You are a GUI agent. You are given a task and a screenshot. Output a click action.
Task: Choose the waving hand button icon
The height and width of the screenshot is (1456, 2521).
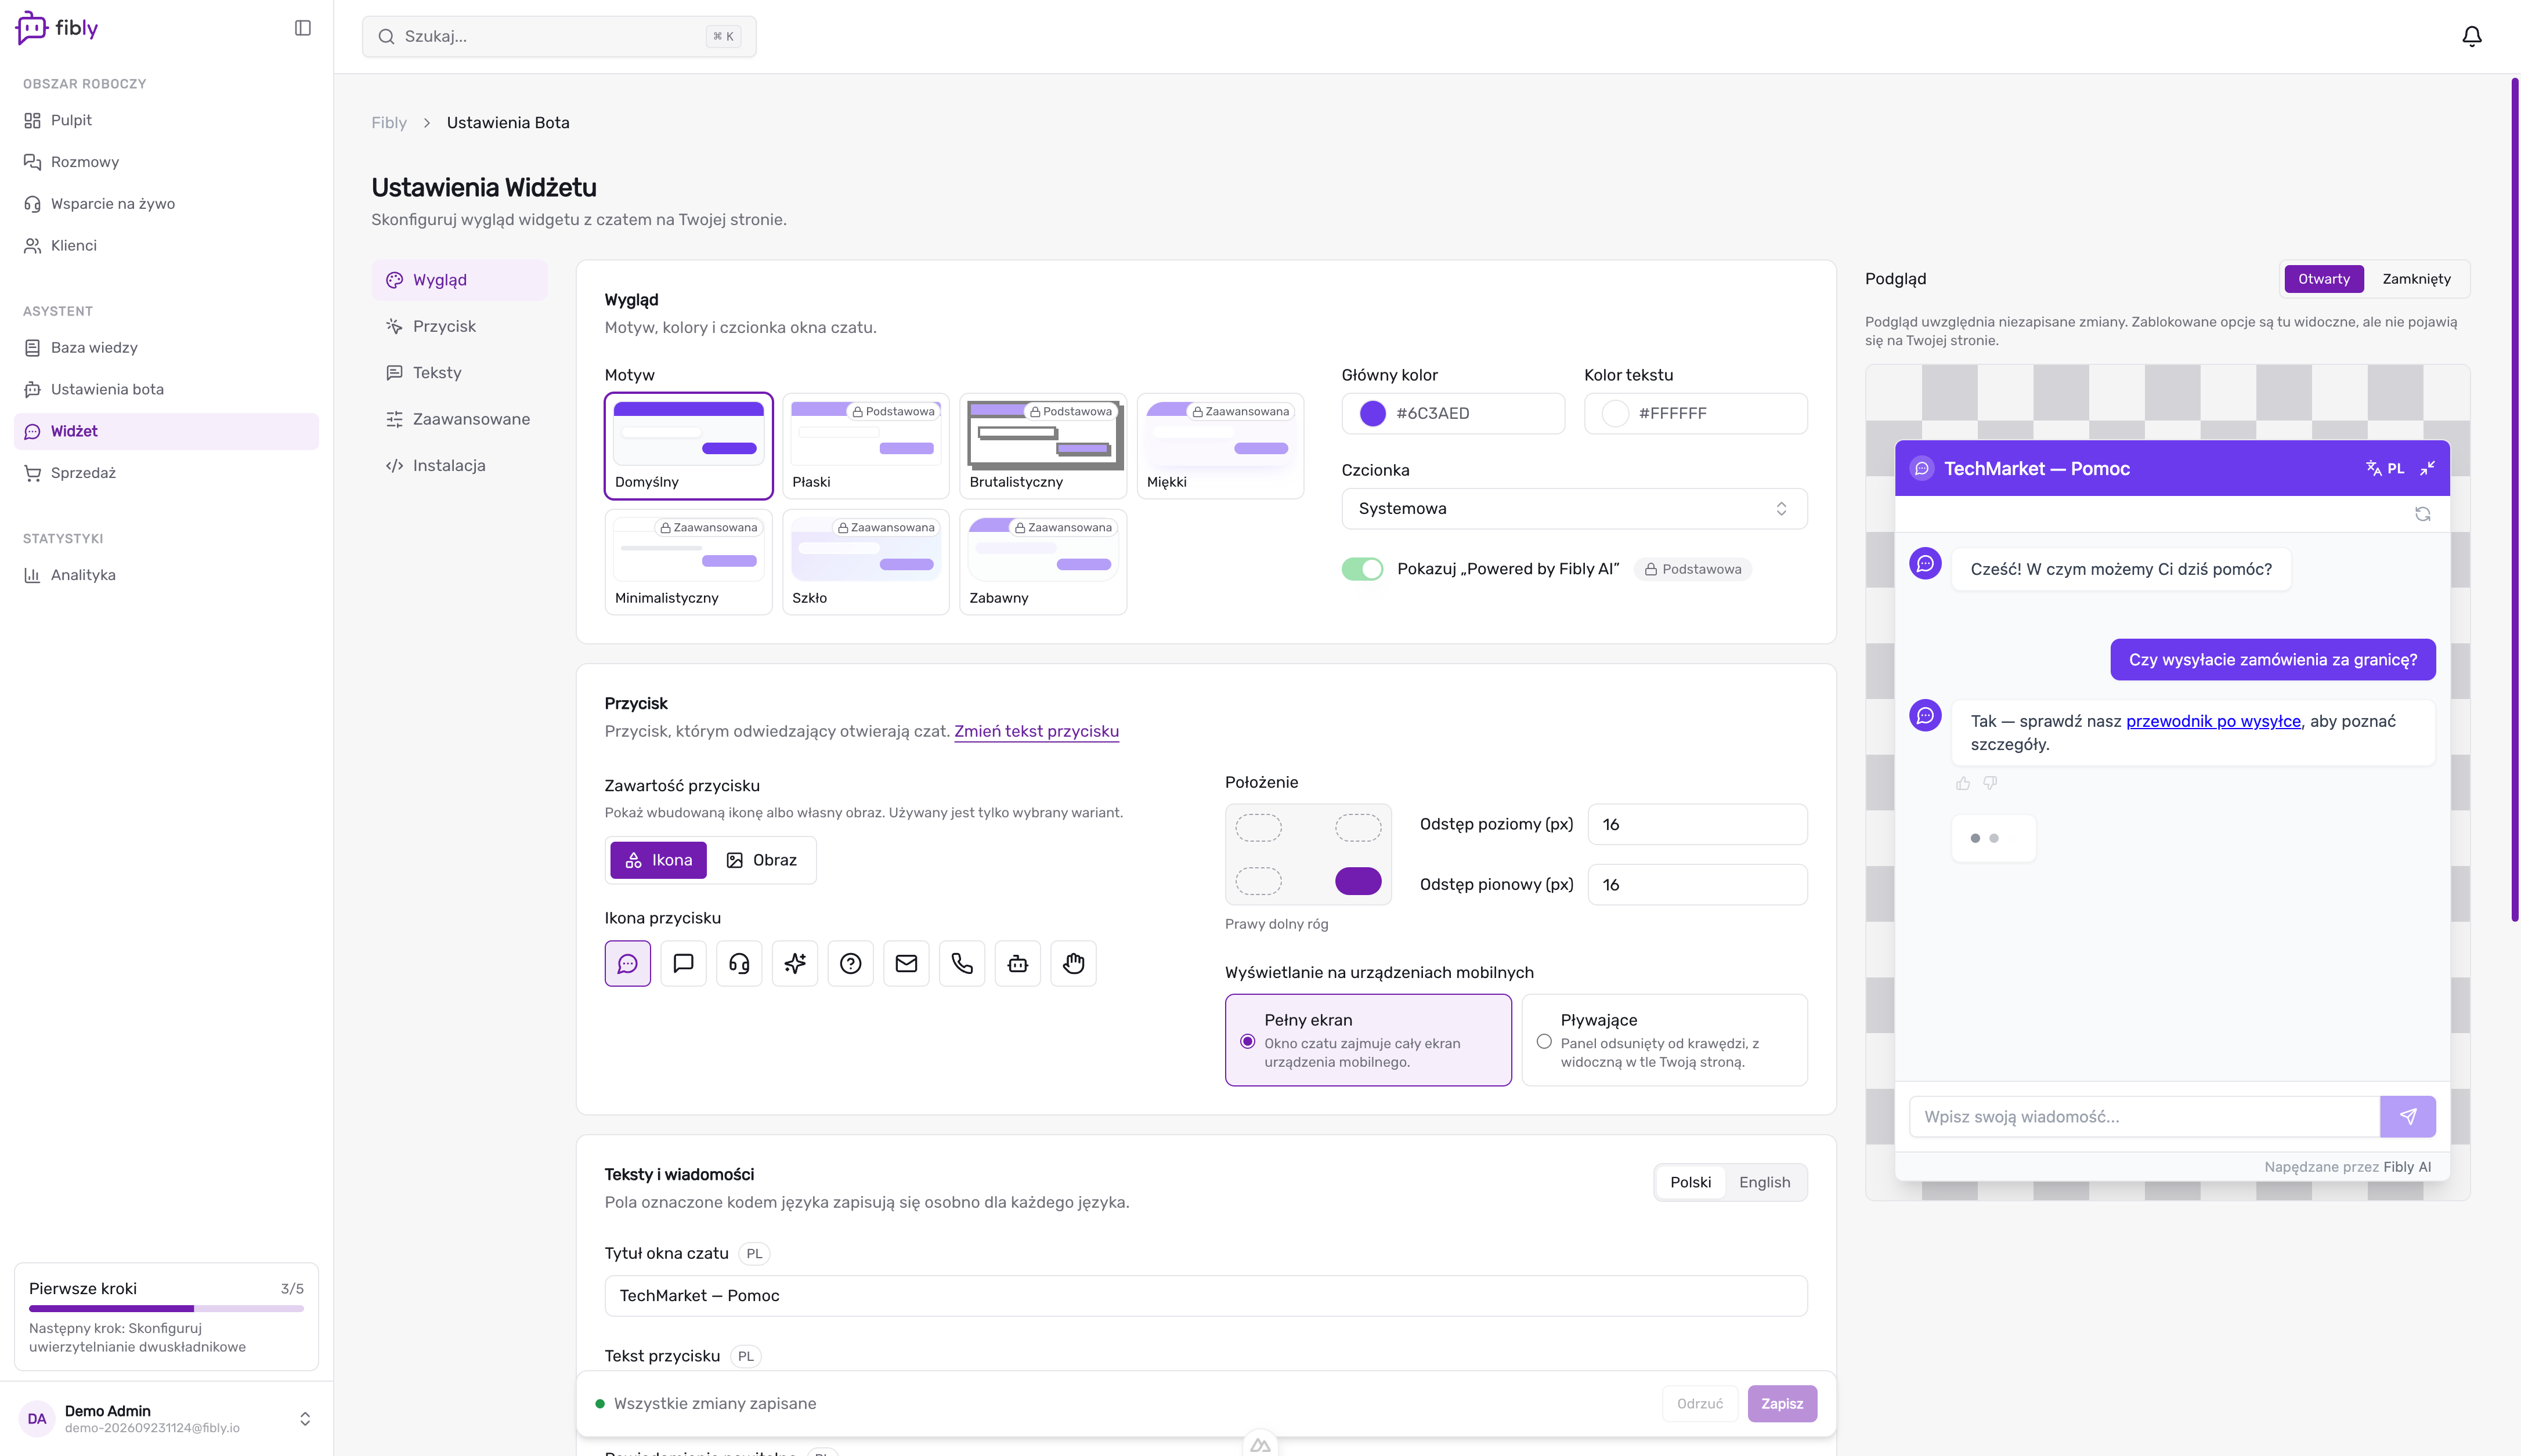click(x=1074, y=963)
